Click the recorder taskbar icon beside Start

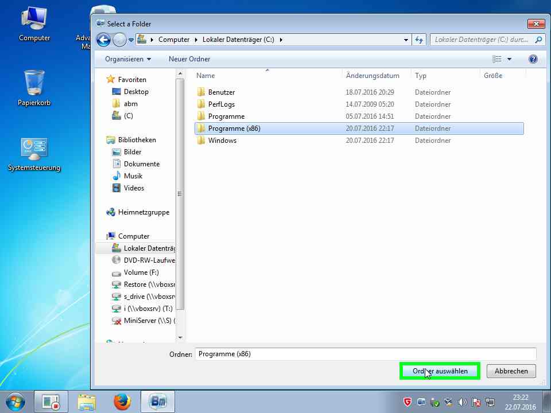pos(51,402)
